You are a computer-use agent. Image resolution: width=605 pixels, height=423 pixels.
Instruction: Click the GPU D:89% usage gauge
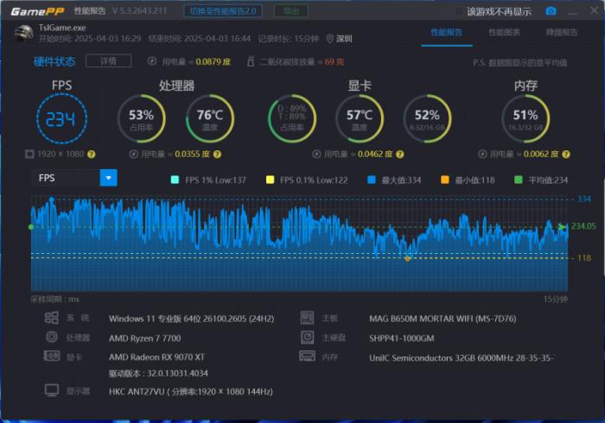292,118
